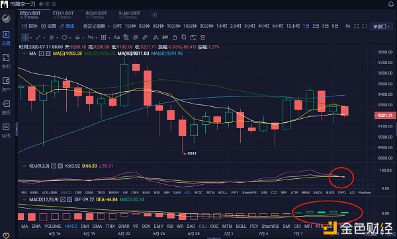
Task: Switch to the ETH/USDT tab
Action: [x=63, y=15]
